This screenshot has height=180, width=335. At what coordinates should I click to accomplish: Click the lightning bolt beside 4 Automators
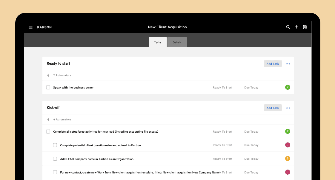[x=48, y=120]
